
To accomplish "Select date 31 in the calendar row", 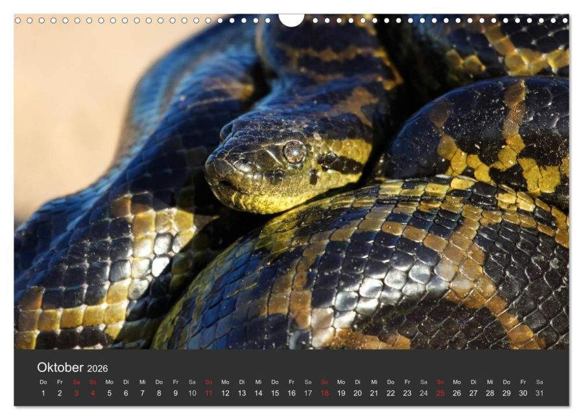I will 540,393.
